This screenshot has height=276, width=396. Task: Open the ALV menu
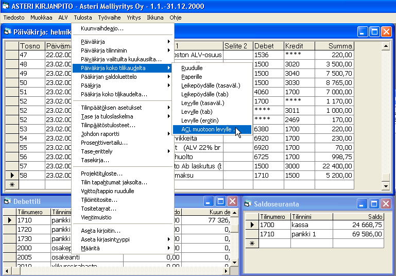(63, 18)
